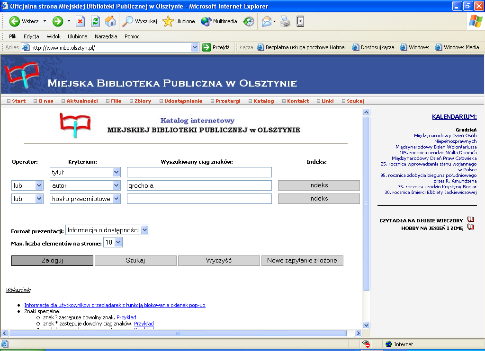
Task: Click the Szukaj search button in the form
Action: [135, 261]
